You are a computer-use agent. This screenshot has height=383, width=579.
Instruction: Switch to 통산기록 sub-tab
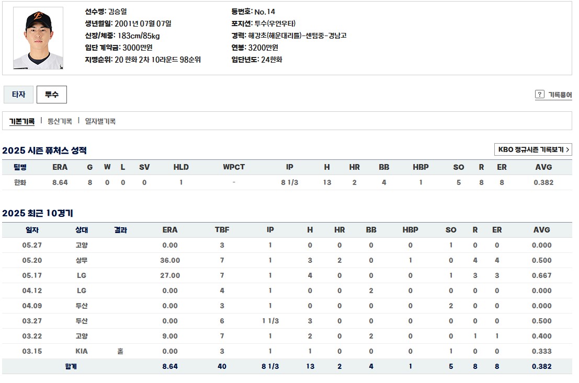click(x=60, y=121)
